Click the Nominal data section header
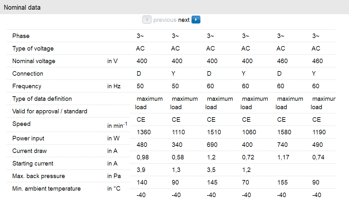 click(x=22, y=7)
